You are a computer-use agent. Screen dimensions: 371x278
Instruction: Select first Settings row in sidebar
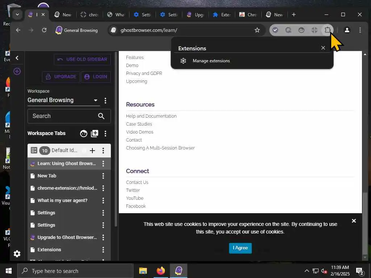[x=69, y=213]
